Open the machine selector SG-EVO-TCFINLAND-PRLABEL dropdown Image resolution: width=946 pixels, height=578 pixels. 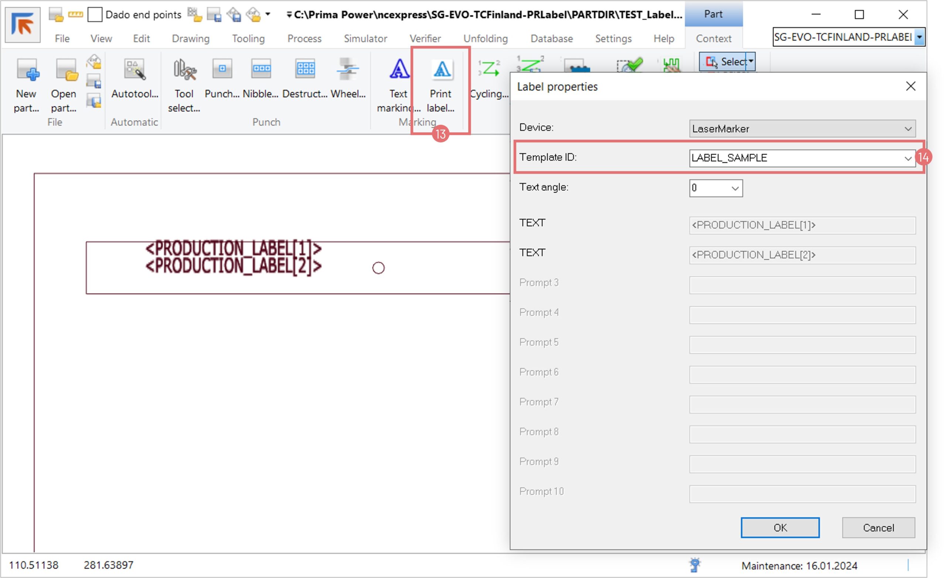pyautogui.click(x=920, y=37)
